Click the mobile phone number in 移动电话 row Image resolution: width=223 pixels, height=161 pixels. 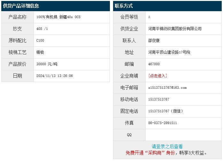pyautogui.click(x=159, y=99)
